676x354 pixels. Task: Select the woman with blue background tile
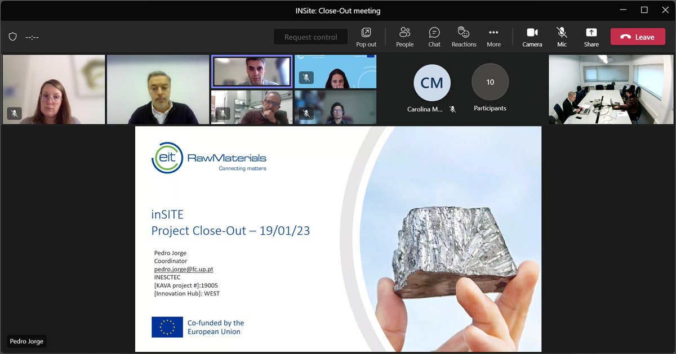335,71
